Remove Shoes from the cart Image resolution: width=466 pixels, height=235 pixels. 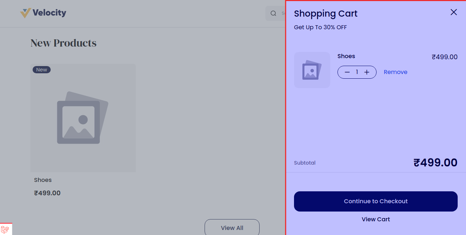pos(395,72)
